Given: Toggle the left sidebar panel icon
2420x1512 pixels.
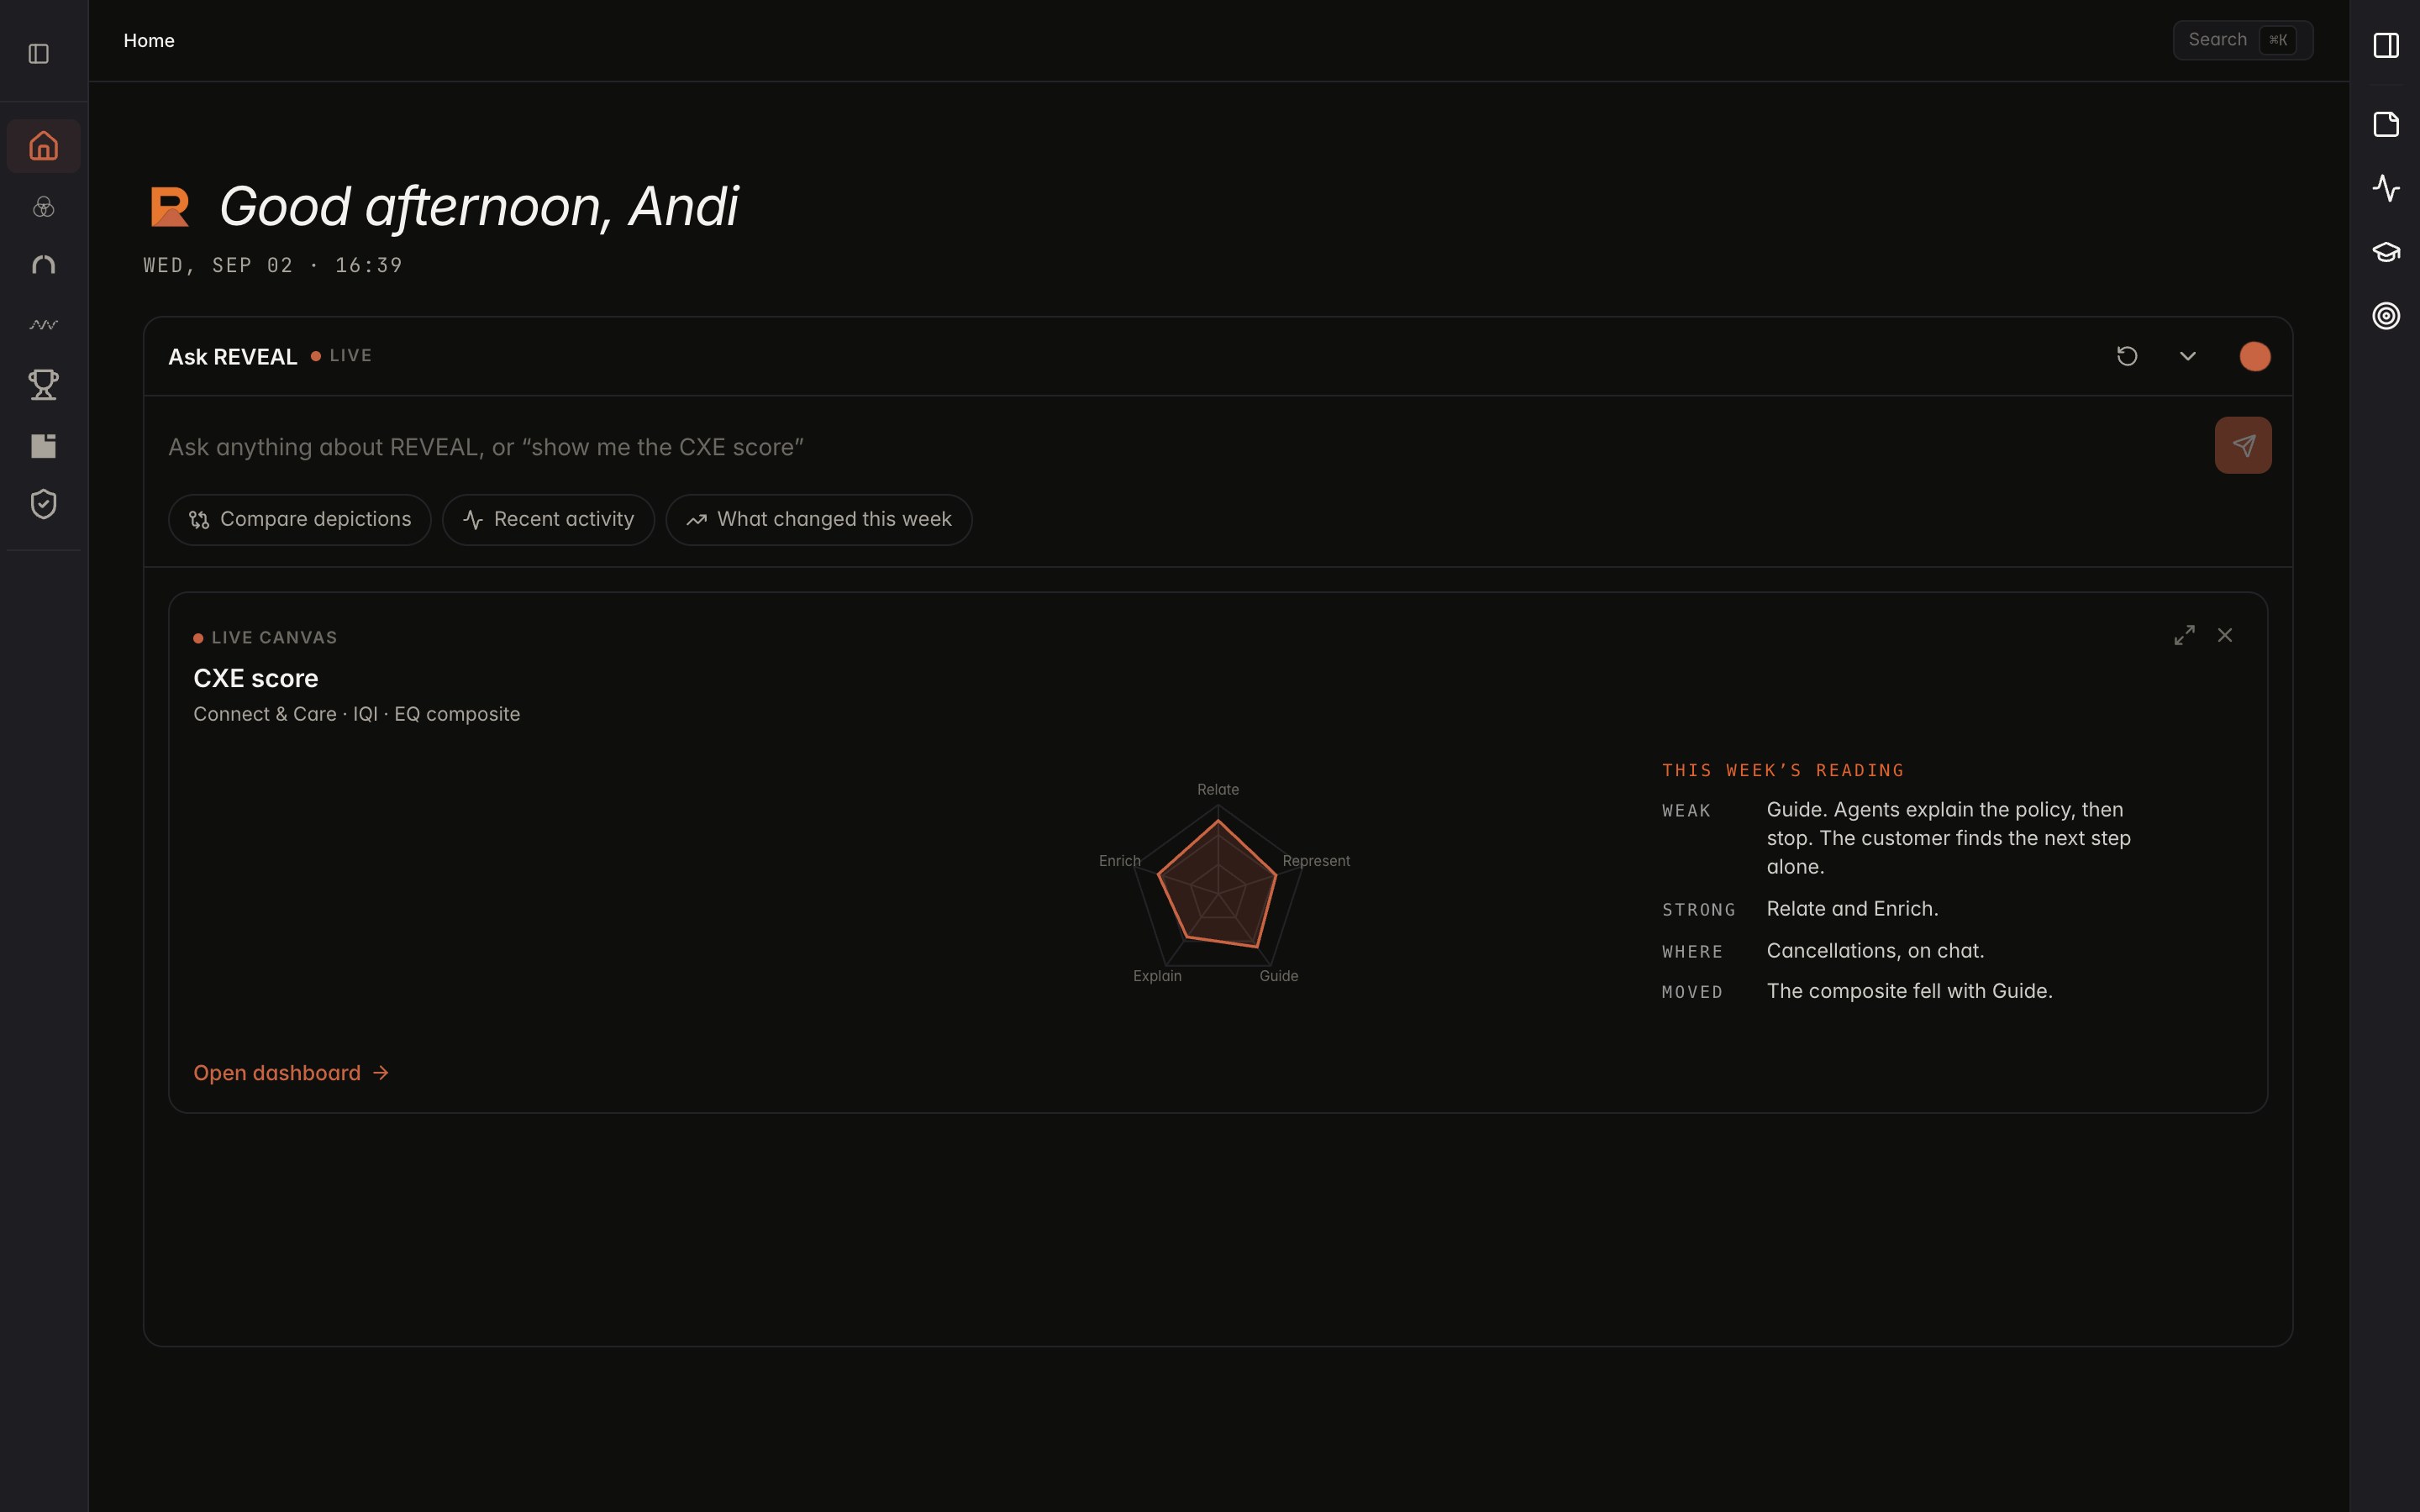Looking at the screenshot, I should click(x=39, y=53).
